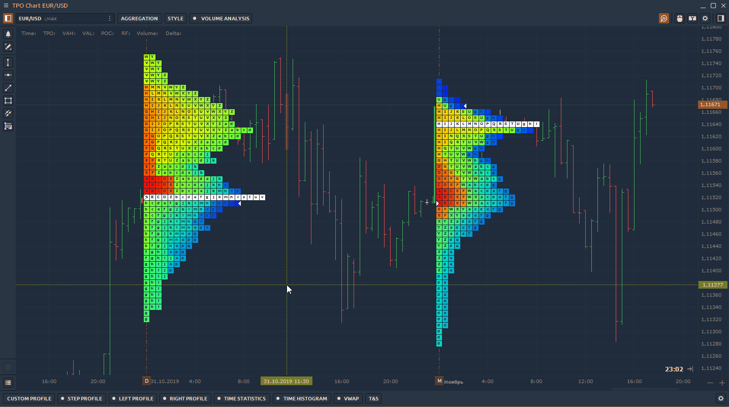729x407 pixels.
Task: Click the volume analysis magnifier icon
Action: coord(664,18)
